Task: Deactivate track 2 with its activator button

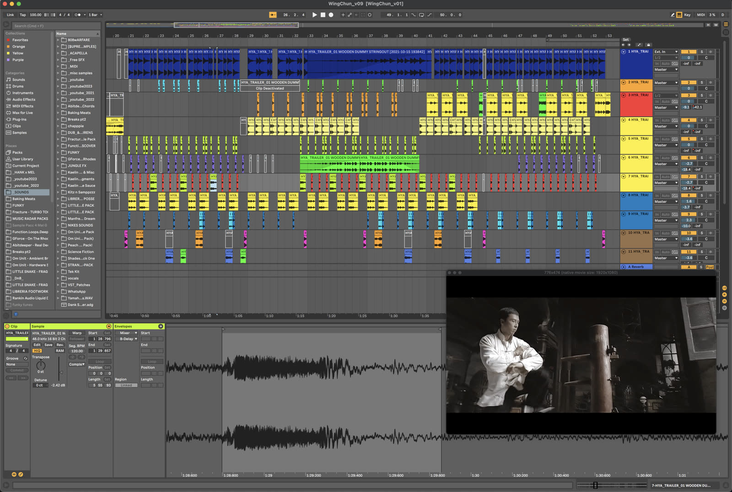Action: tap(689, 83)
